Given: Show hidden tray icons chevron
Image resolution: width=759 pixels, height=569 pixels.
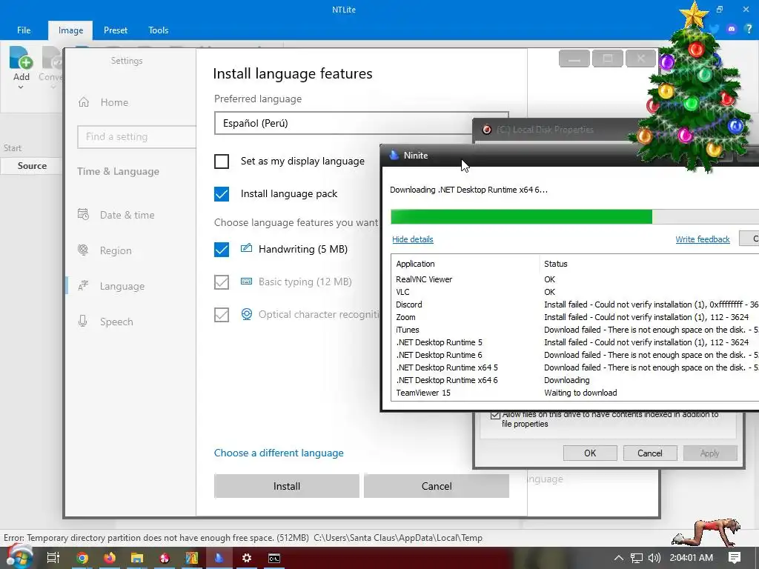Looking at the screenshot, I should pos(619,558).
